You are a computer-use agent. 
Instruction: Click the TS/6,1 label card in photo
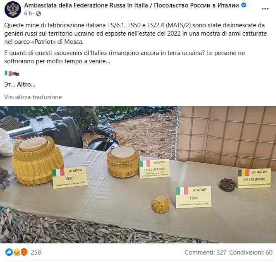coord(70,178)
